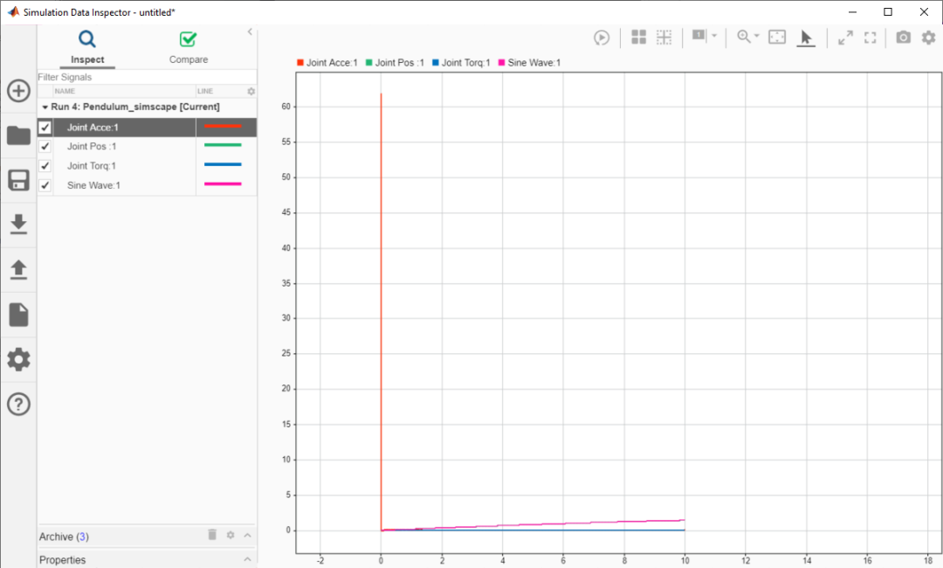Image resolution: width=943 pixels, height=568 pixels.
Task: Save session with the floppy disk icon
Action: tap(18, 180)
